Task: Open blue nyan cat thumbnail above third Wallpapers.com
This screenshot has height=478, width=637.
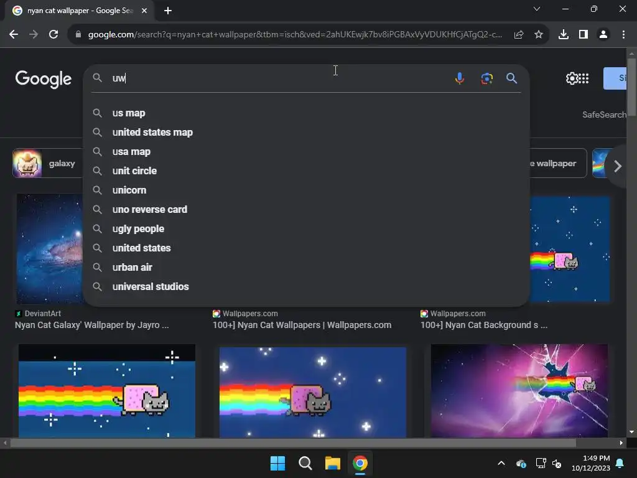Action: coord(570,249)
